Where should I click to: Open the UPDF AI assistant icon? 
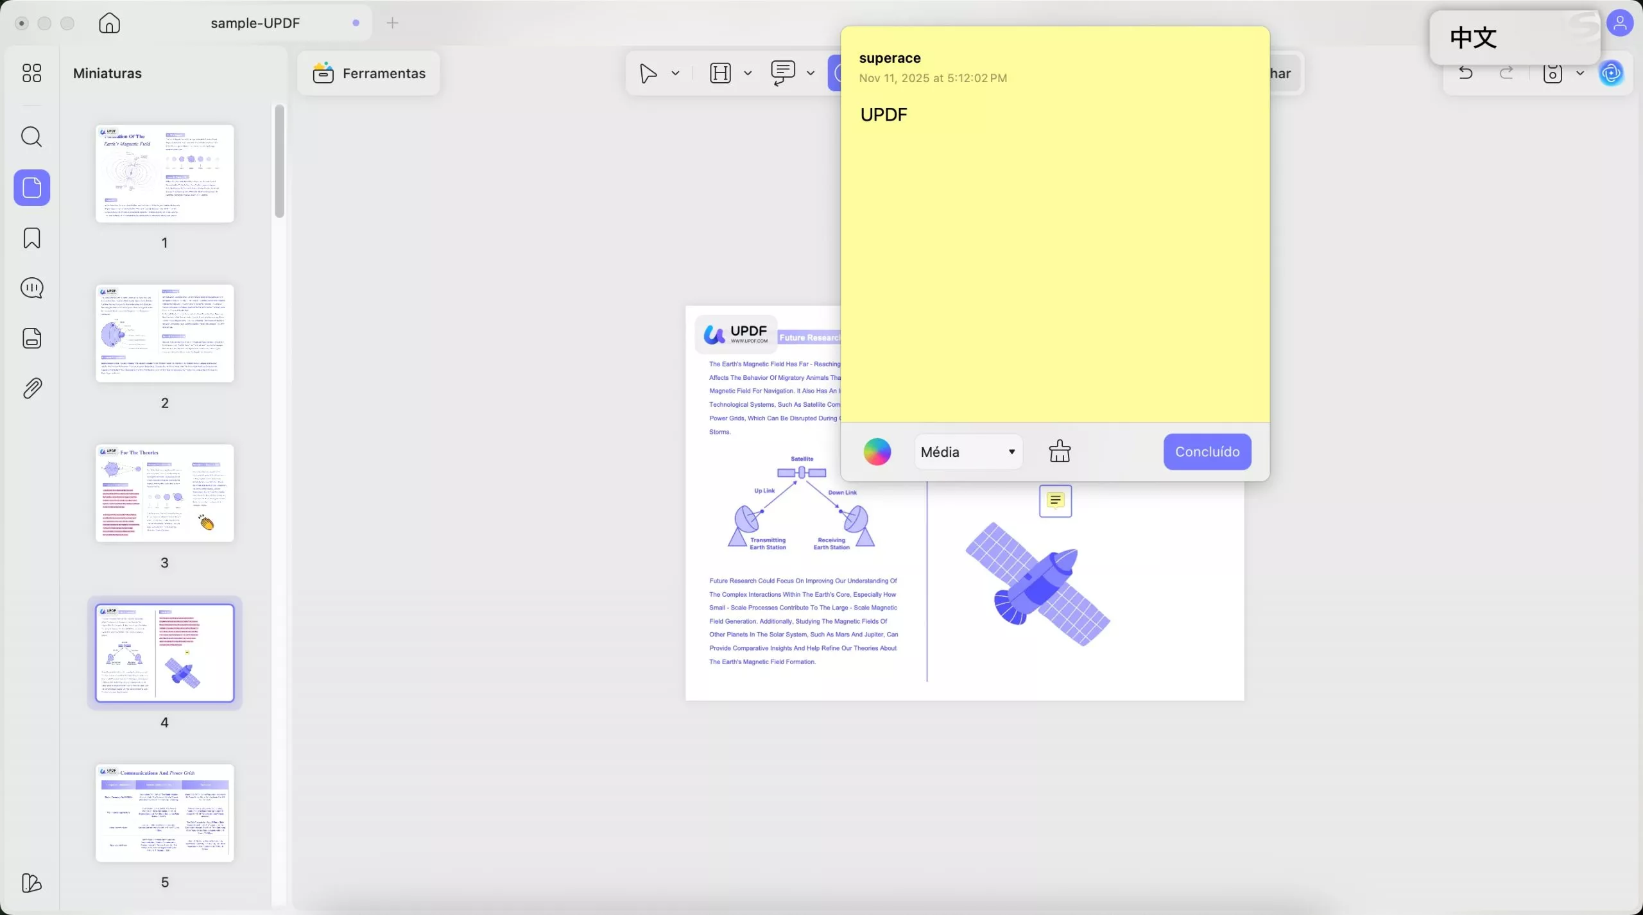(1612, 73)
